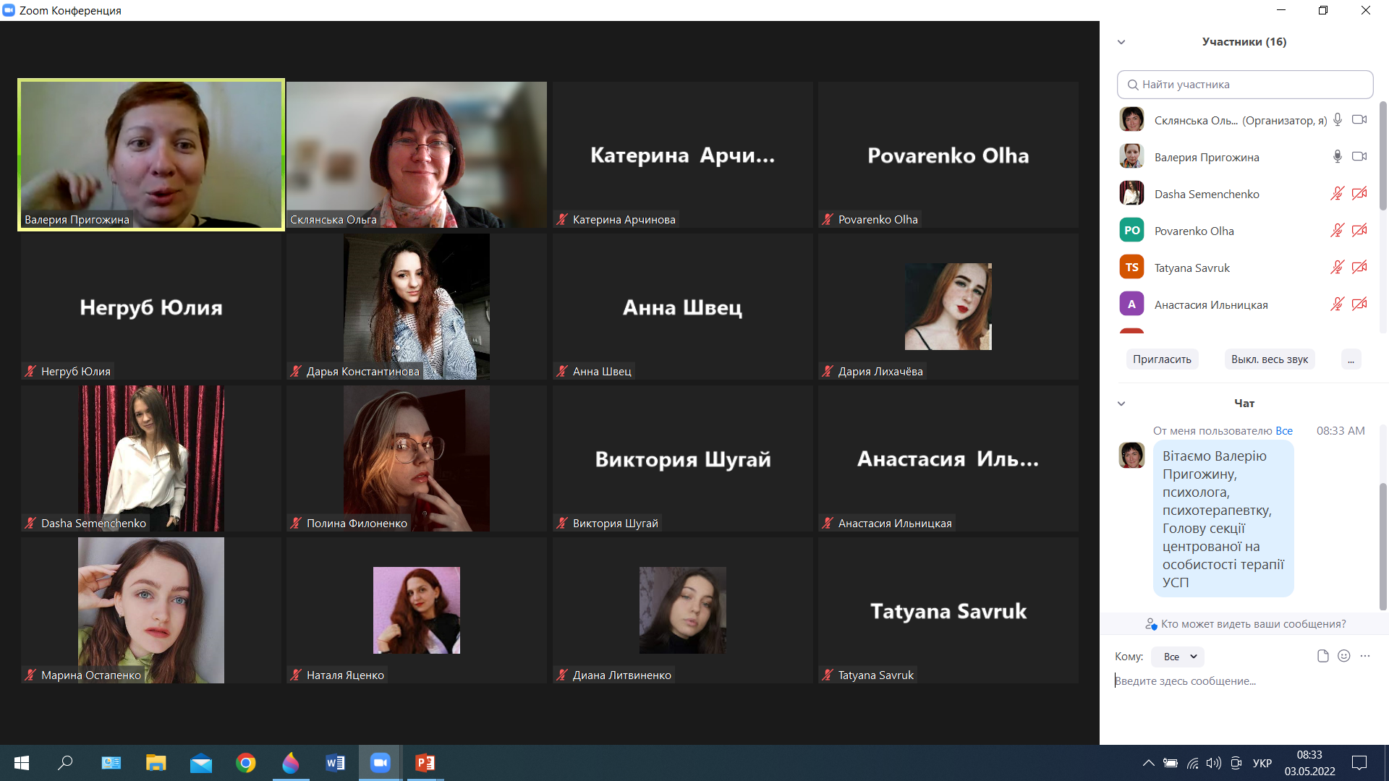Attach a file using the chat file icon

[1322, 656]
